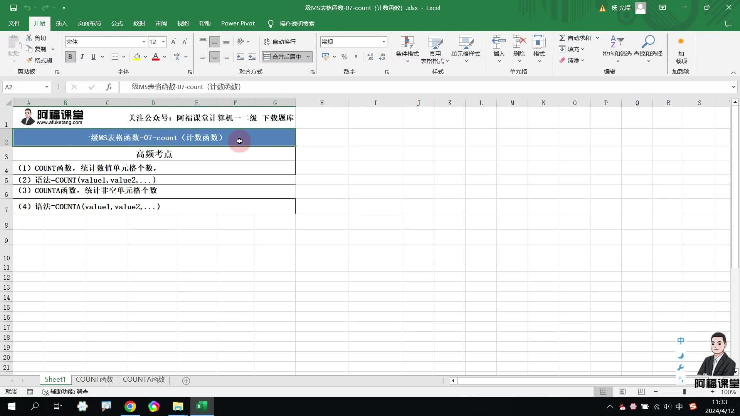The height and width of the screenshot is (416, 740).
Task: Select Format Painter (格式刷)
Action: tap(39, 60)
